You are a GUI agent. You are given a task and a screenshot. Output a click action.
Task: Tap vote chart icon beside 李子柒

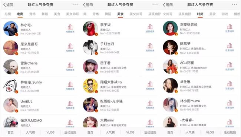point(150,29)
